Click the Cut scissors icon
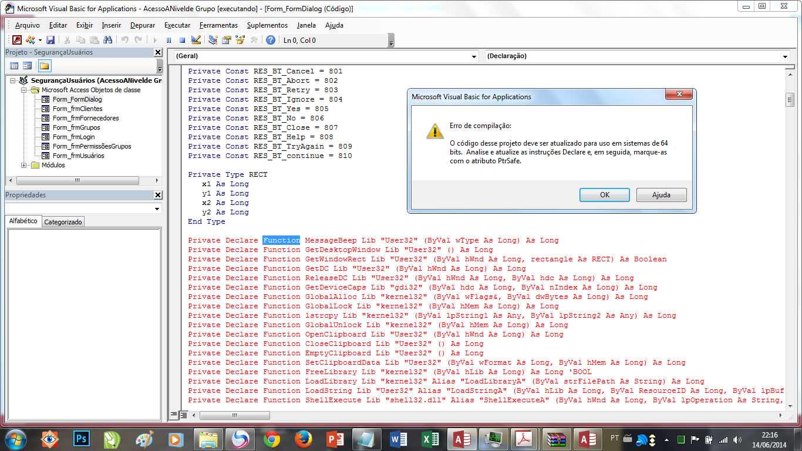 point(67,40)
